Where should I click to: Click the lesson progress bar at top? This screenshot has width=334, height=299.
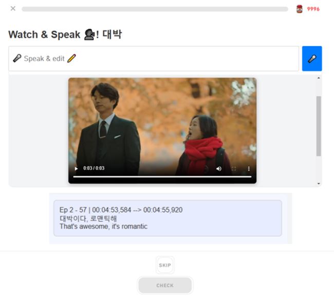[x=154, y=9]
